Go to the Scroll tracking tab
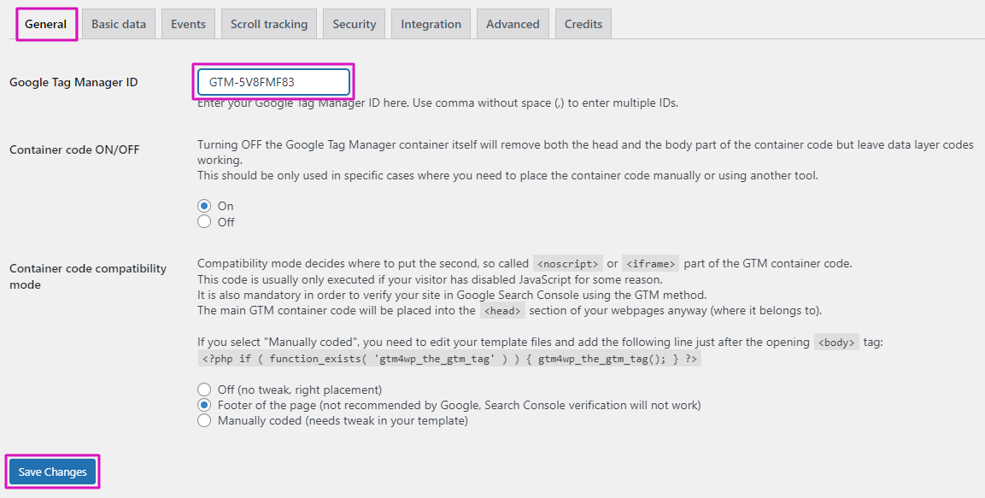The image size is (985, 498). coord(269,24)
